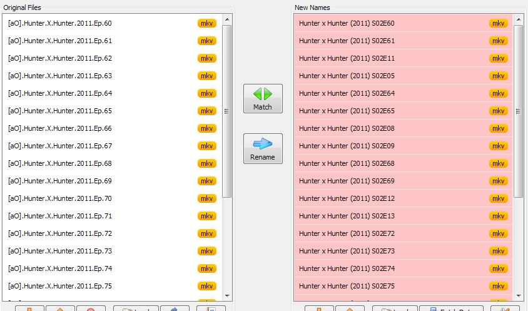The width and height of the screenshot is (528, 311).
Task: Select original file [aO].Hunter.X.Hunter.2011.Ep.71
Action: pos(112,216)
